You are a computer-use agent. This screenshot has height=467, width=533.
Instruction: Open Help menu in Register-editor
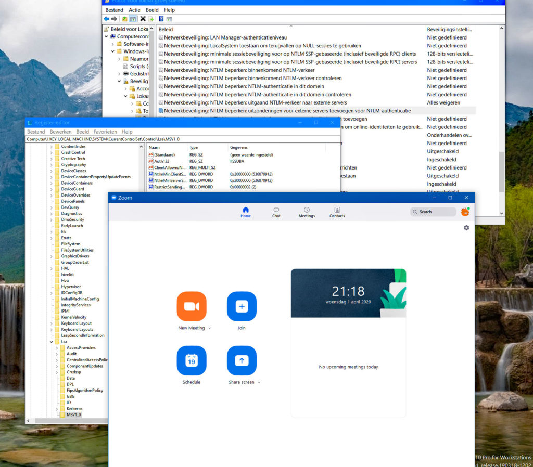[x=127, y=132]
